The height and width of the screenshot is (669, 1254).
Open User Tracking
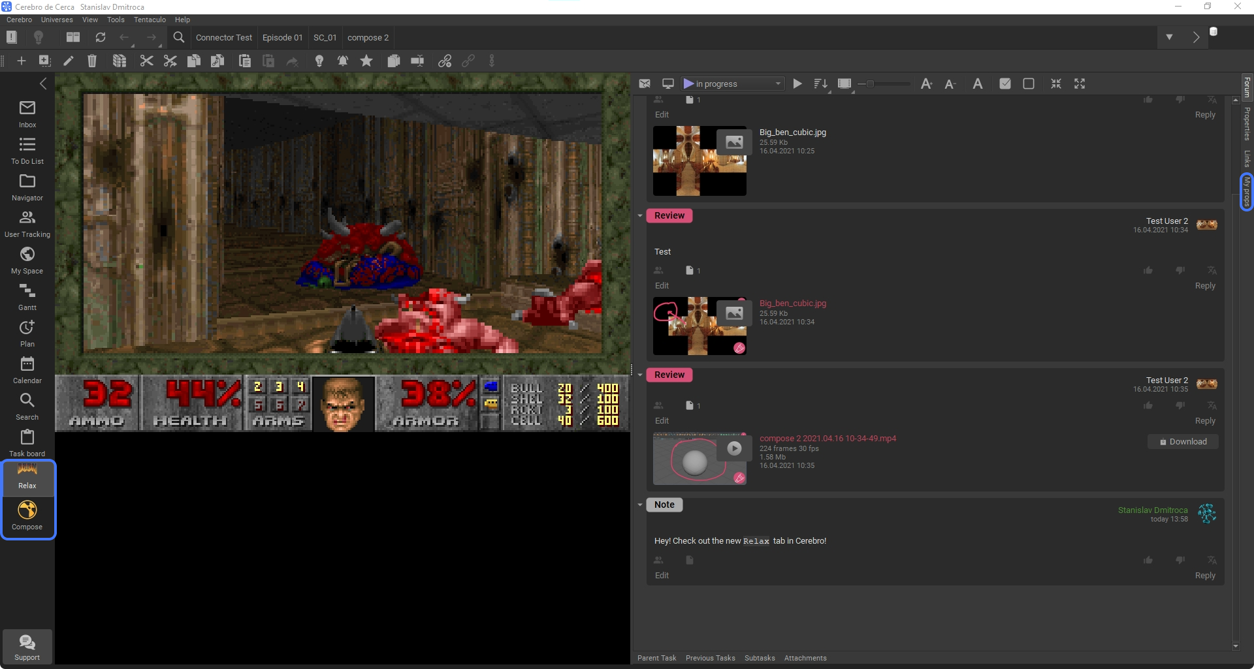(27, 223)
